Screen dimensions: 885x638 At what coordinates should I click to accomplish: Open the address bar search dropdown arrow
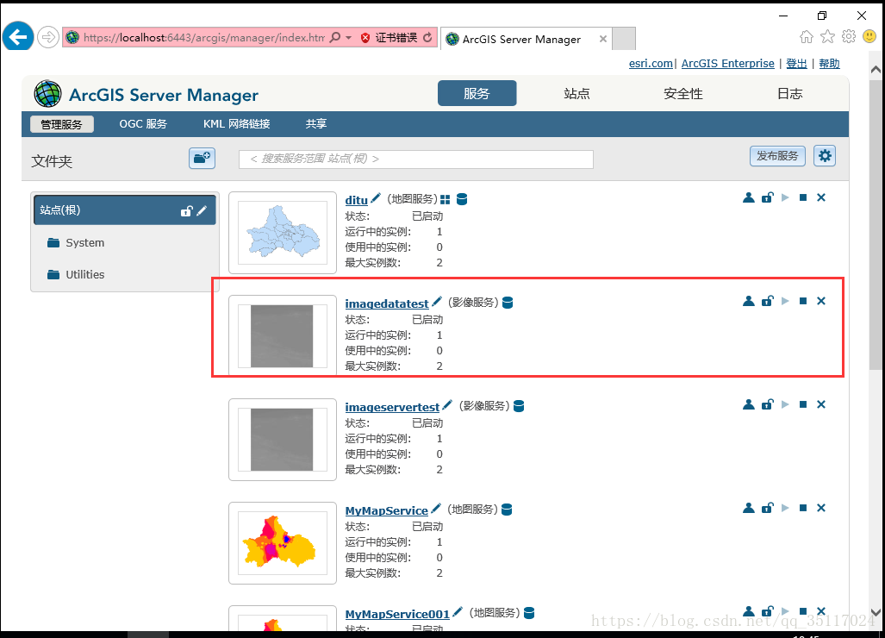coord(348,38)
